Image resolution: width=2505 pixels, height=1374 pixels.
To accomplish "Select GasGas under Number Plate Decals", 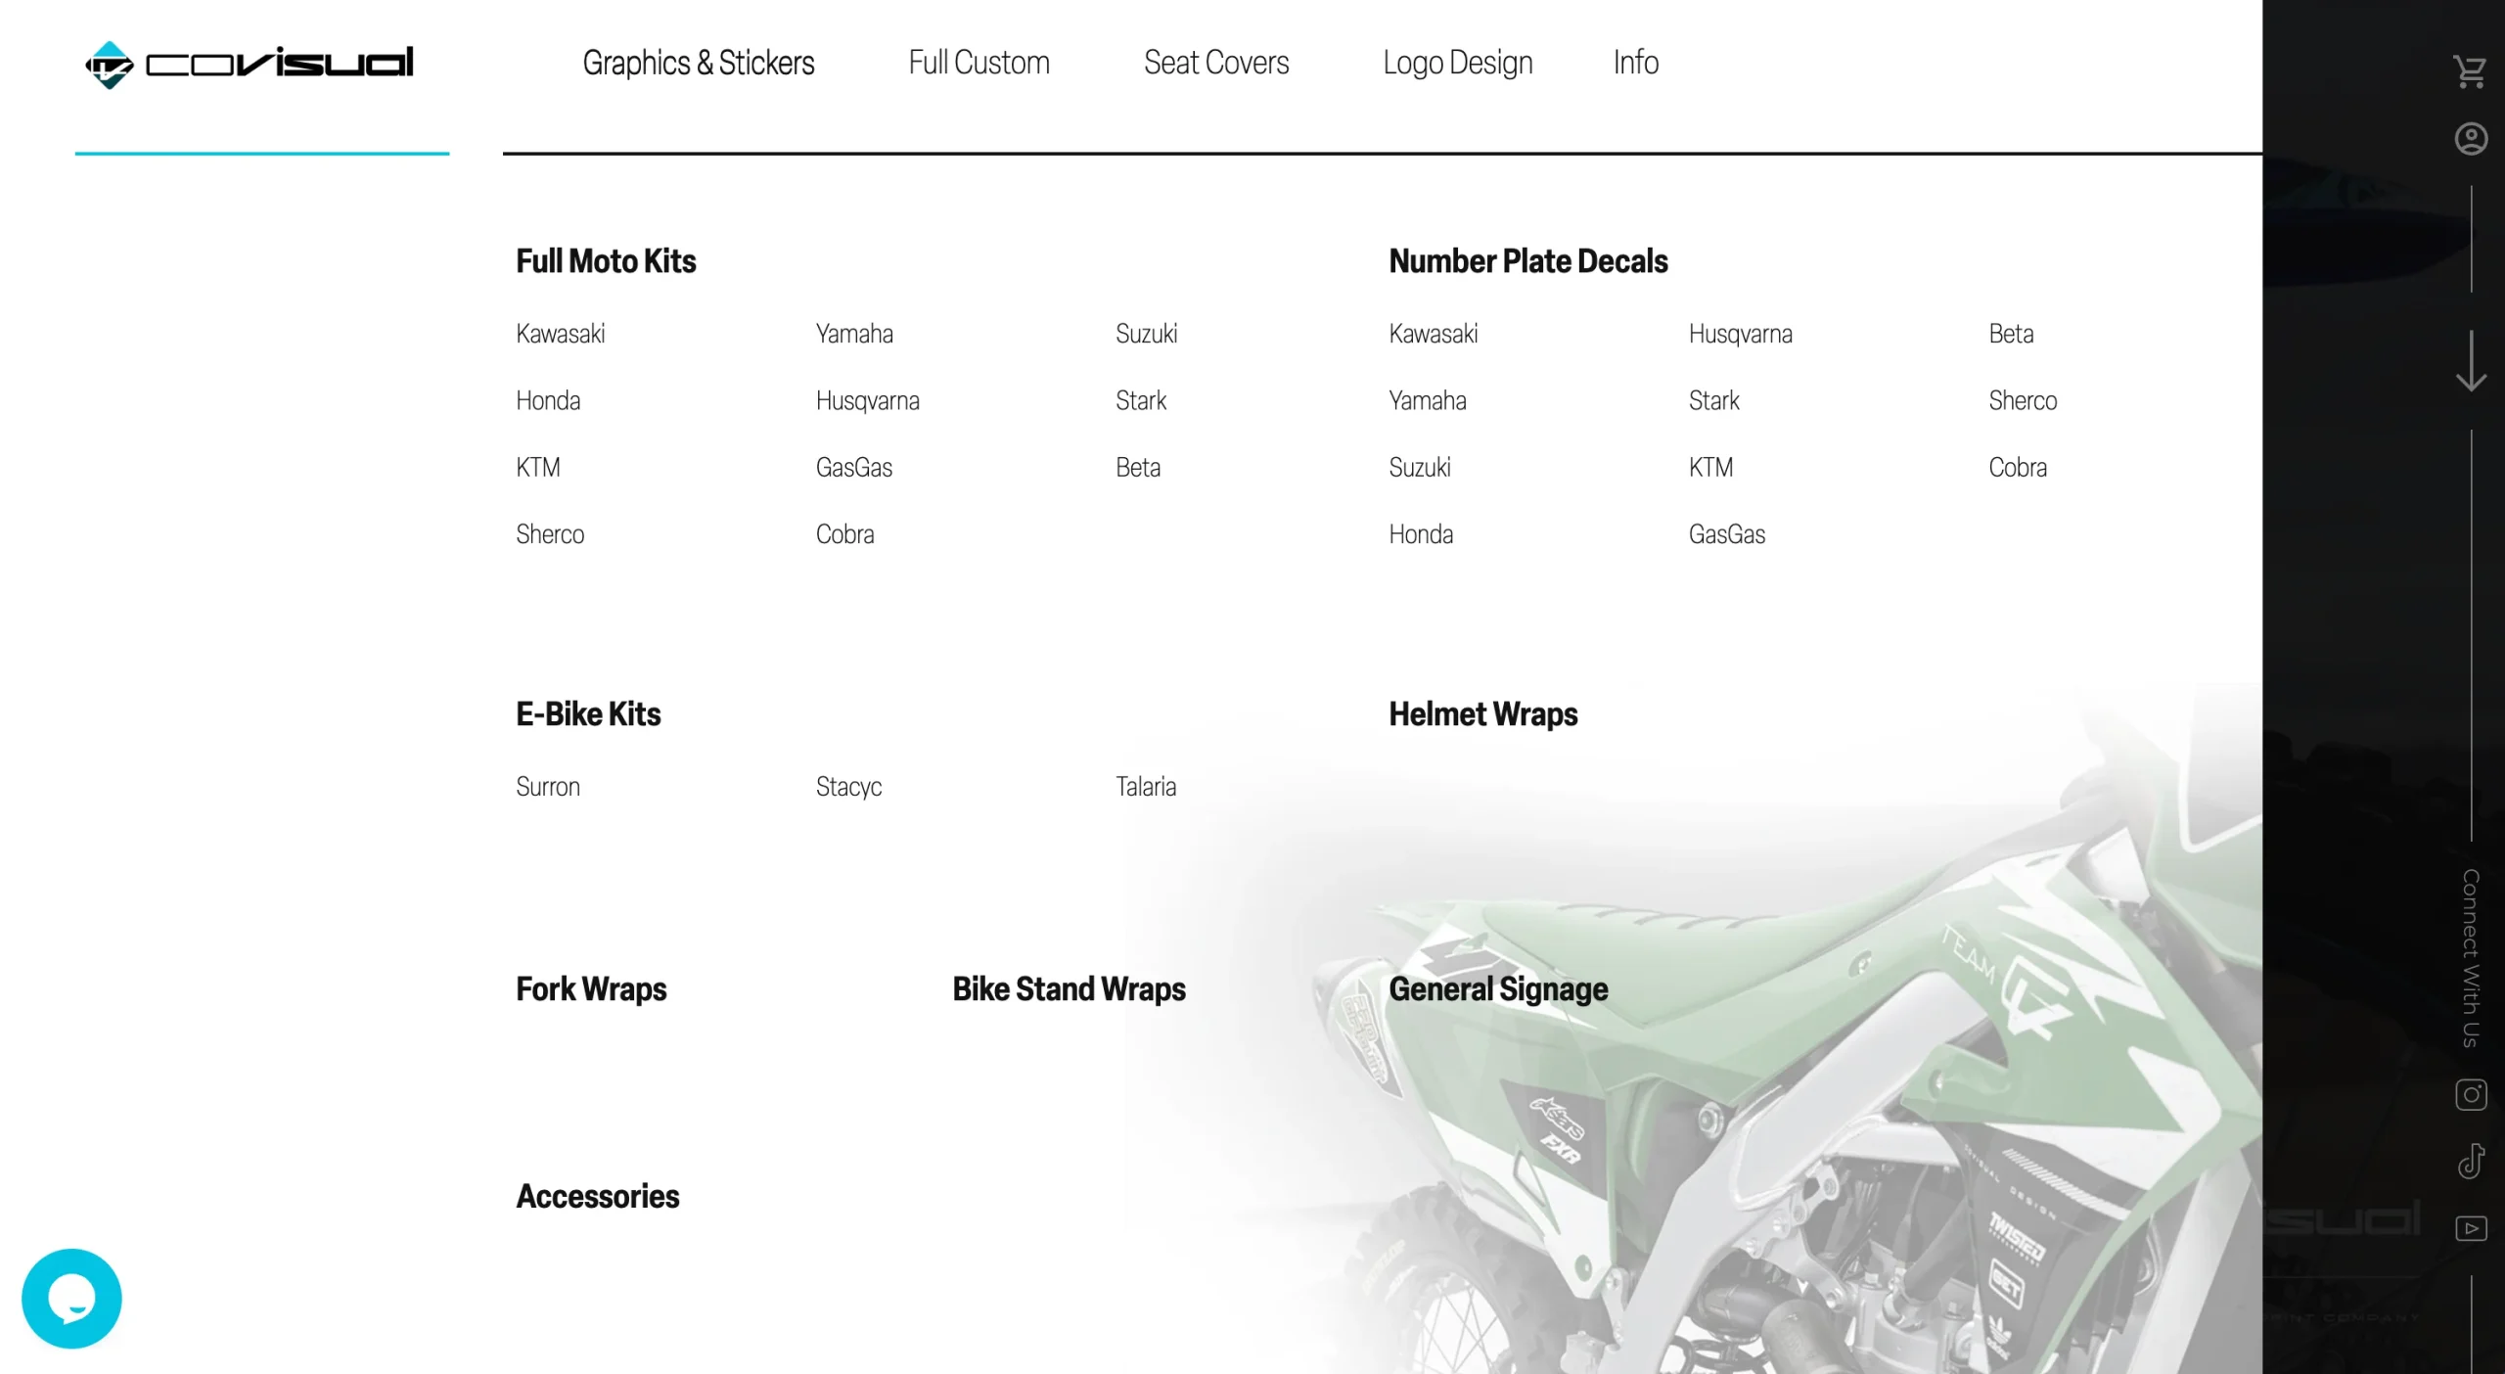I will (x=1726, y=534).
